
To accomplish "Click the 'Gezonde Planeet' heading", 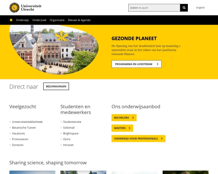I will click(x=134, y=38).
